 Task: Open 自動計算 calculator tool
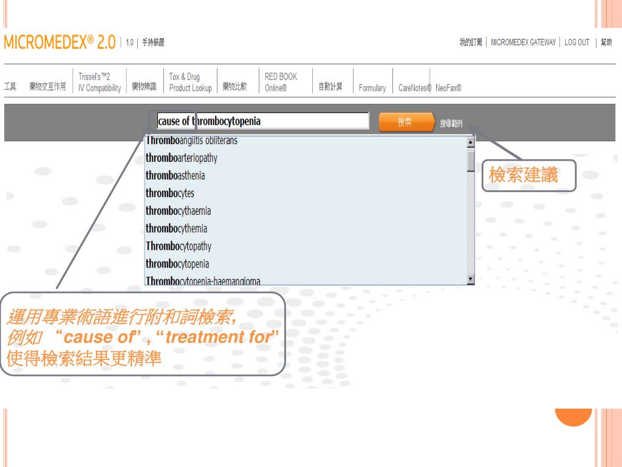tap(330, 86)
